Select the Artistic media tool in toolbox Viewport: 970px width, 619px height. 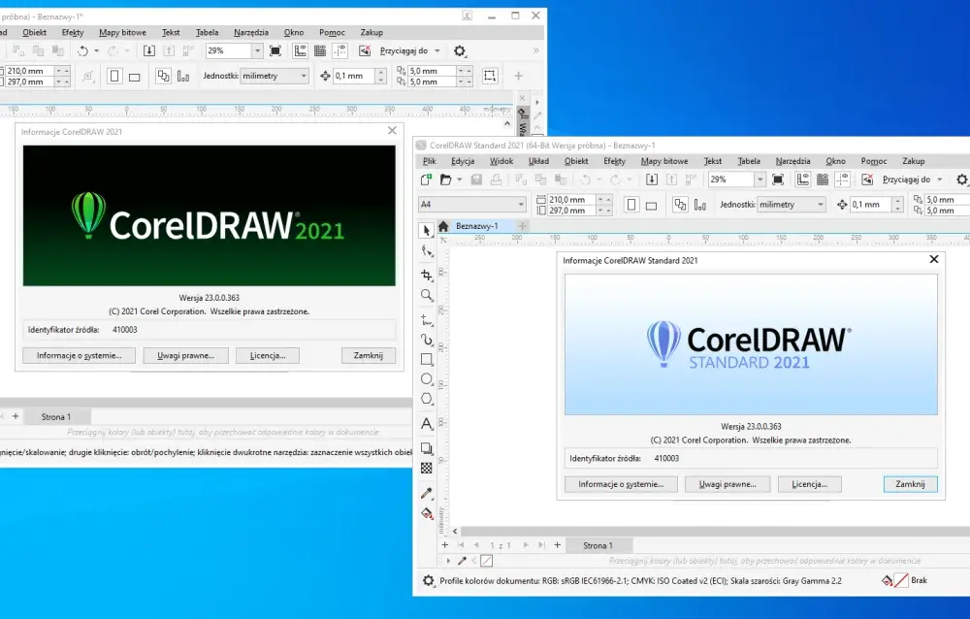[426, 340]
